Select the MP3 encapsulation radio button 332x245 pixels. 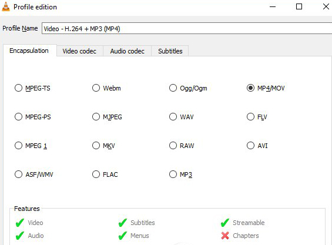tap(173, 174)
